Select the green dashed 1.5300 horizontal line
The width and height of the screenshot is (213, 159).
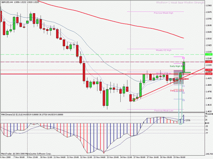pyautogui.click(x=103, y=55)
